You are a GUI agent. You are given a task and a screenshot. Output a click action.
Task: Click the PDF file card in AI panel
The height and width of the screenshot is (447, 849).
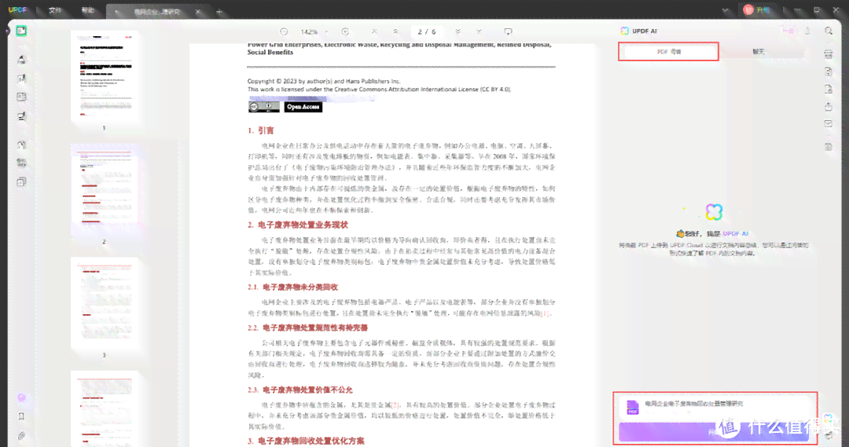click(x=715, y=407)
